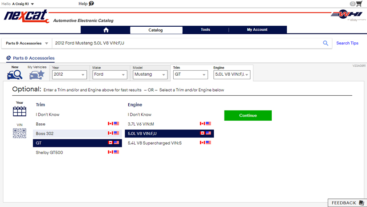Open My Vehicles star car icon

(37, 75)
